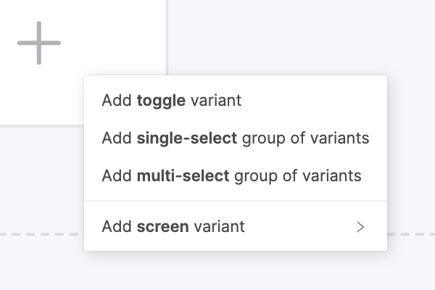Show screen variant options via the arrow
Image resolution: width=435 pixels, height=290 pixels.
[x=360, y=227]
